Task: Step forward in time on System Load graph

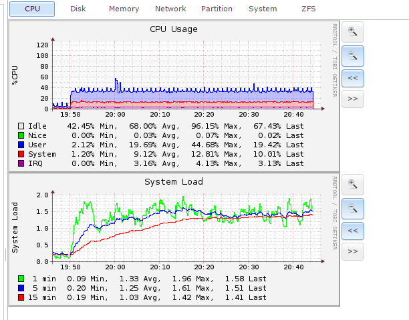Action: tap(353, 251)
